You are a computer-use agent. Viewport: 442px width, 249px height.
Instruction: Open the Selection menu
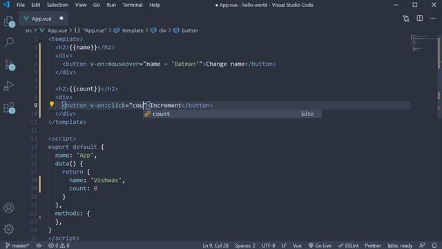click(x=57, y=5)
